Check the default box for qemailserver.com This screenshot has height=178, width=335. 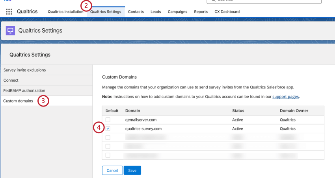108,119
